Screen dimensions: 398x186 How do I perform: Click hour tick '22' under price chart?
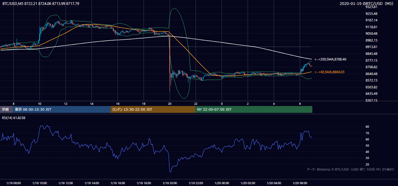[196, 104]
